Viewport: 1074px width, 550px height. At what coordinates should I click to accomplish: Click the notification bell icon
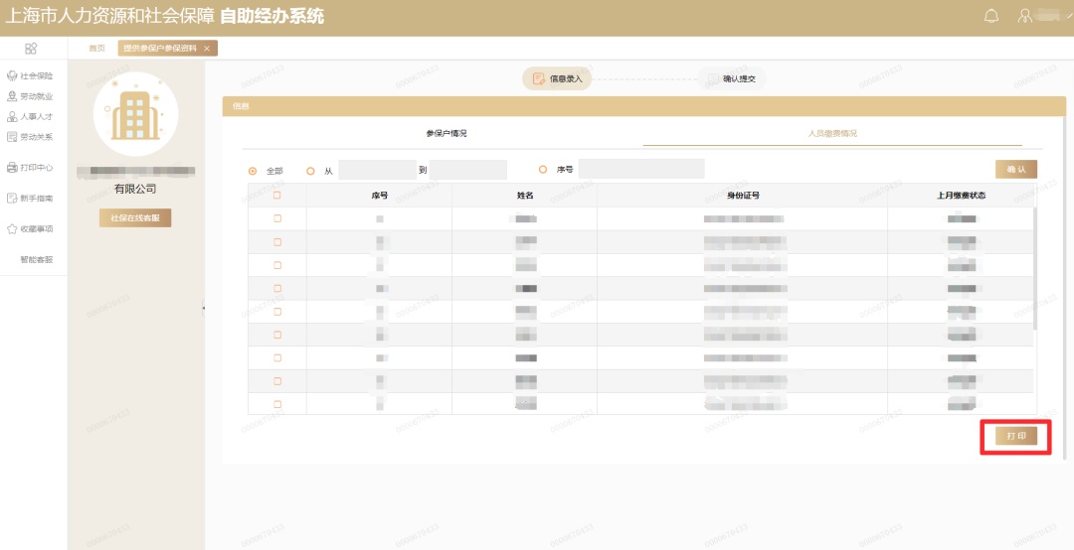tap(990, 16)
